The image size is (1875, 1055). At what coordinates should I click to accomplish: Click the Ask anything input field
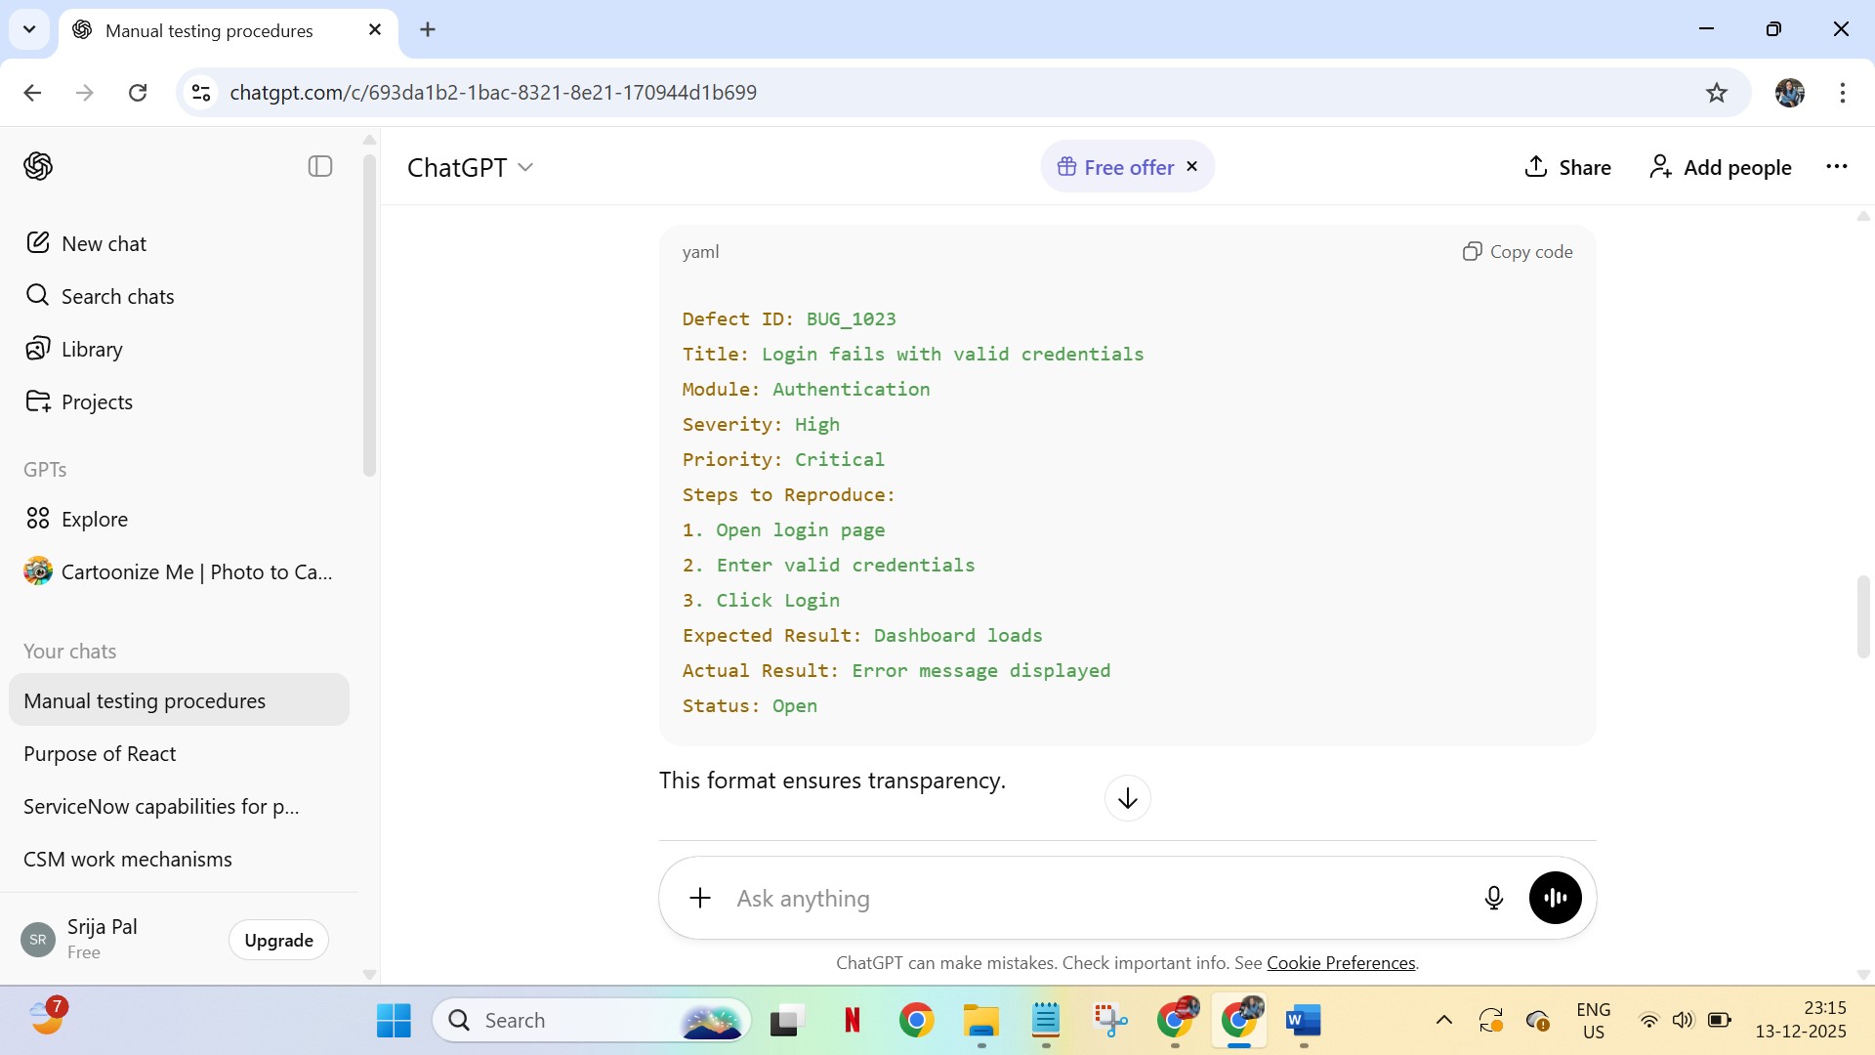[x=1094, y=898]
